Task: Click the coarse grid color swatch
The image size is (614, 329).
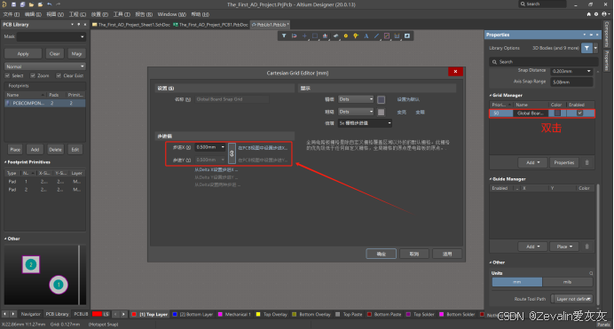Action: pyautogui.click(x=381, y=113)
